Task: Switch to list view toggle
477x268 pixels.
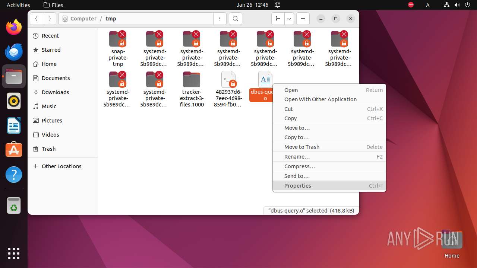Action: pyautogui.click(x=278, y=19)
